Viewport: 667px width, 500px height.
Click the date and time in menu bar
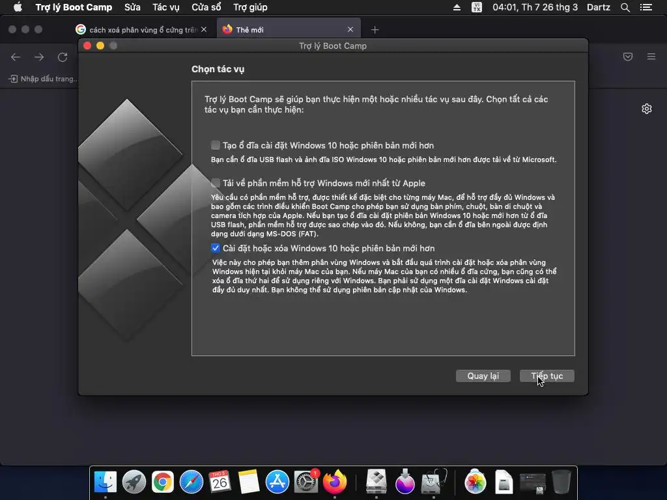[535, 7]
